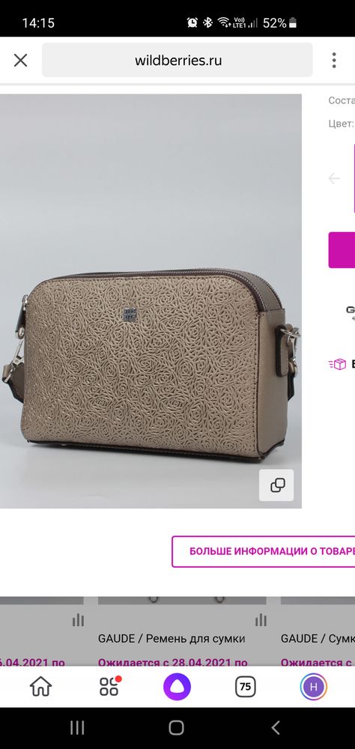
Task: Tap Android back navigation arrow
Action: pos(275,727)
